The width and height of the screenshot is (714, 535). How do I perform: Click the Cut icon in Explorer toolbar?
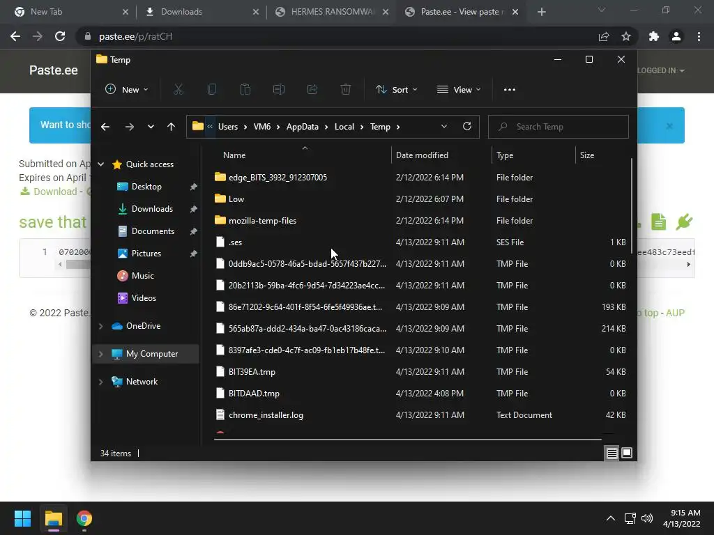coord(178,90)
